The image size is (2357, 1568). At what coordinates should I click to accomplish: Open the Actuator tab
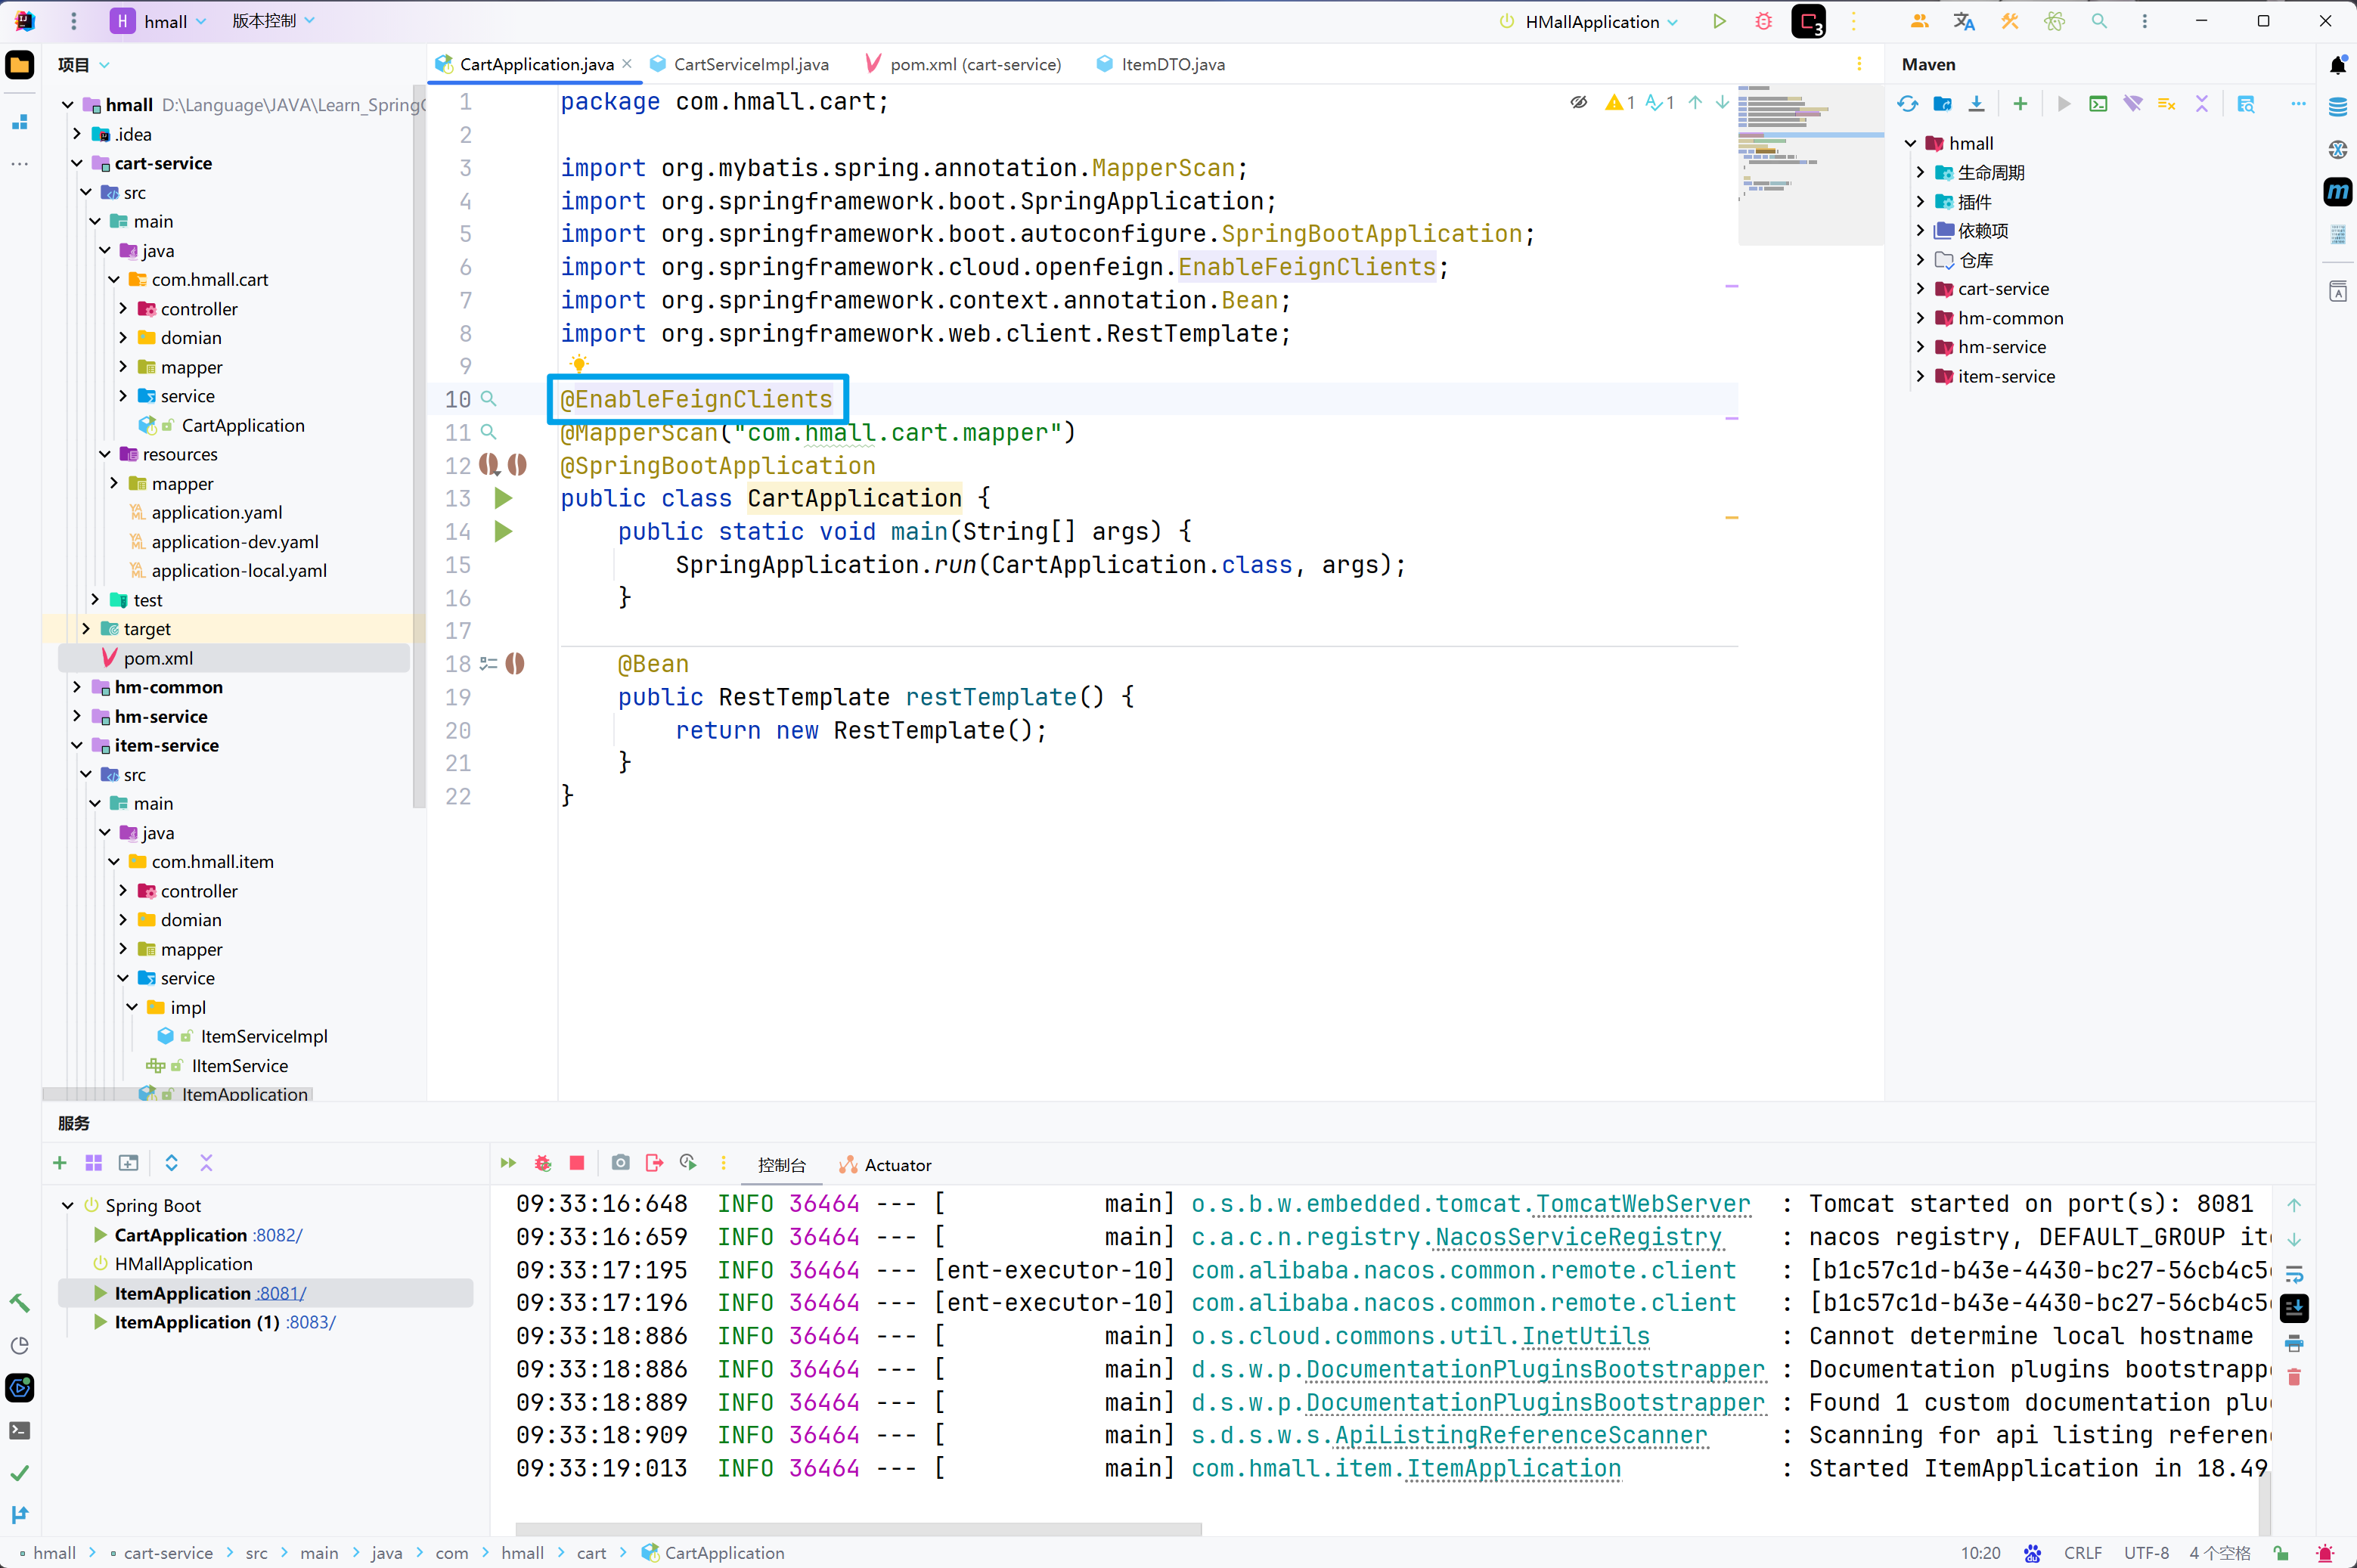(x=896, y=1165)
